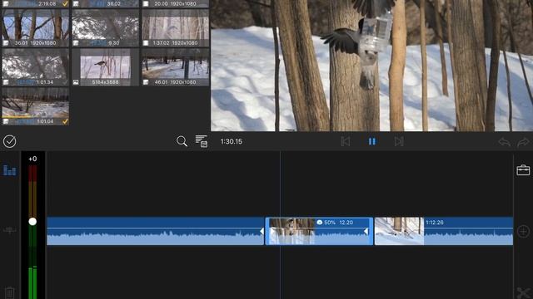This screenshot has height=299, width=533.
Task: Select the 1:01.04 library clip
Action: [35, 106]
